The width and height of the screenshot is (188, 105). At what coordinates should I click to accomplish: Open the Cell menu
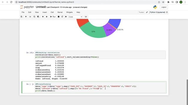click(52, 12)
